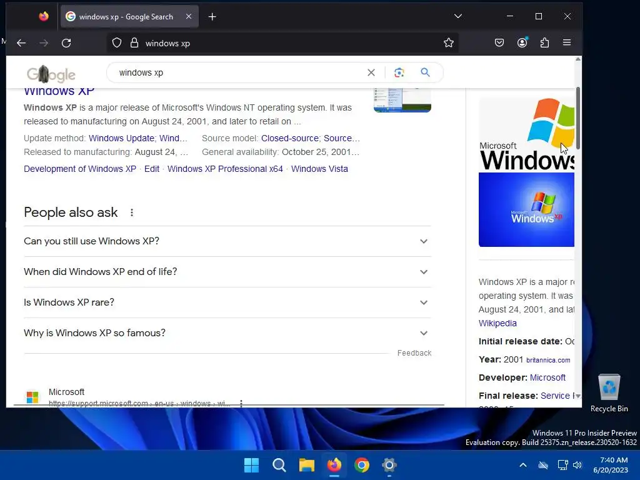Click the Feedback link
This screenshot has width=640, height=480.
tap(414, 353)
